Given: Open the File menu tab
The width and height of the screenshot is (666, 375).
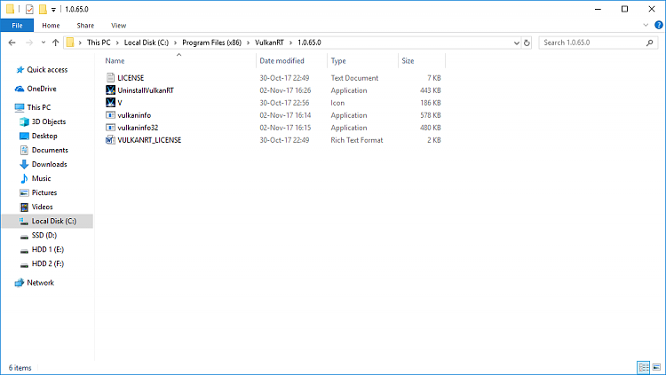Looking at the screenshot, I should 17,26.
